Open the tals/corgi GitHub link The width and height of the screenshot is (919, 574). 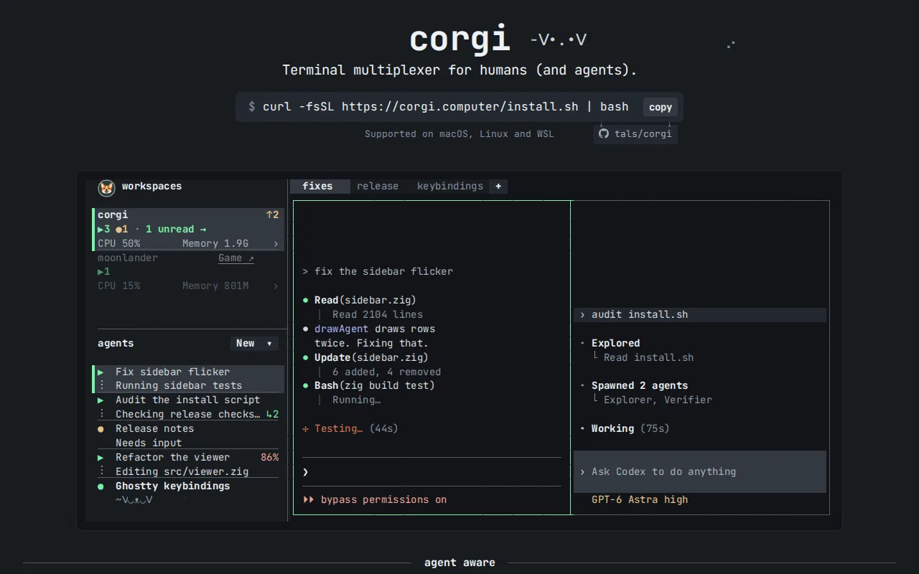635,133
